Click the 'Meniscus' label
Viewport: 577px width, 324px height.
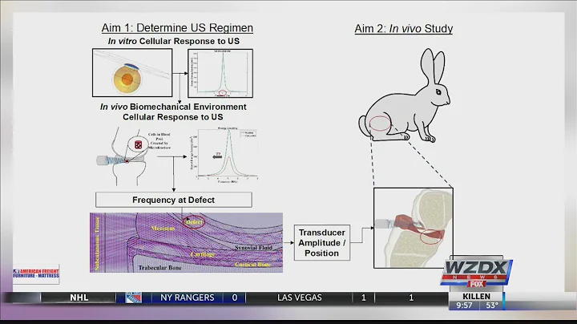pyautogui.click(x=163, y=229)
